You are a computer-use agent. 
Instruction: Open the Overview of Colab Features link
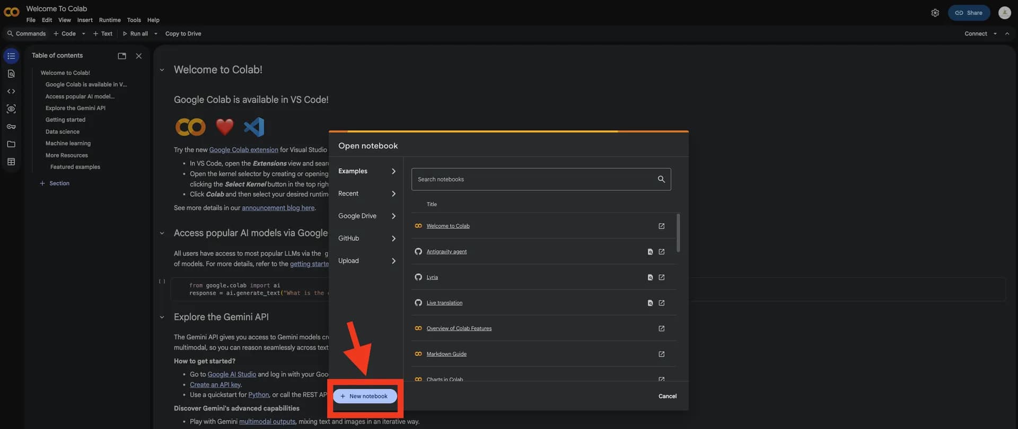(x=459, y=329)
